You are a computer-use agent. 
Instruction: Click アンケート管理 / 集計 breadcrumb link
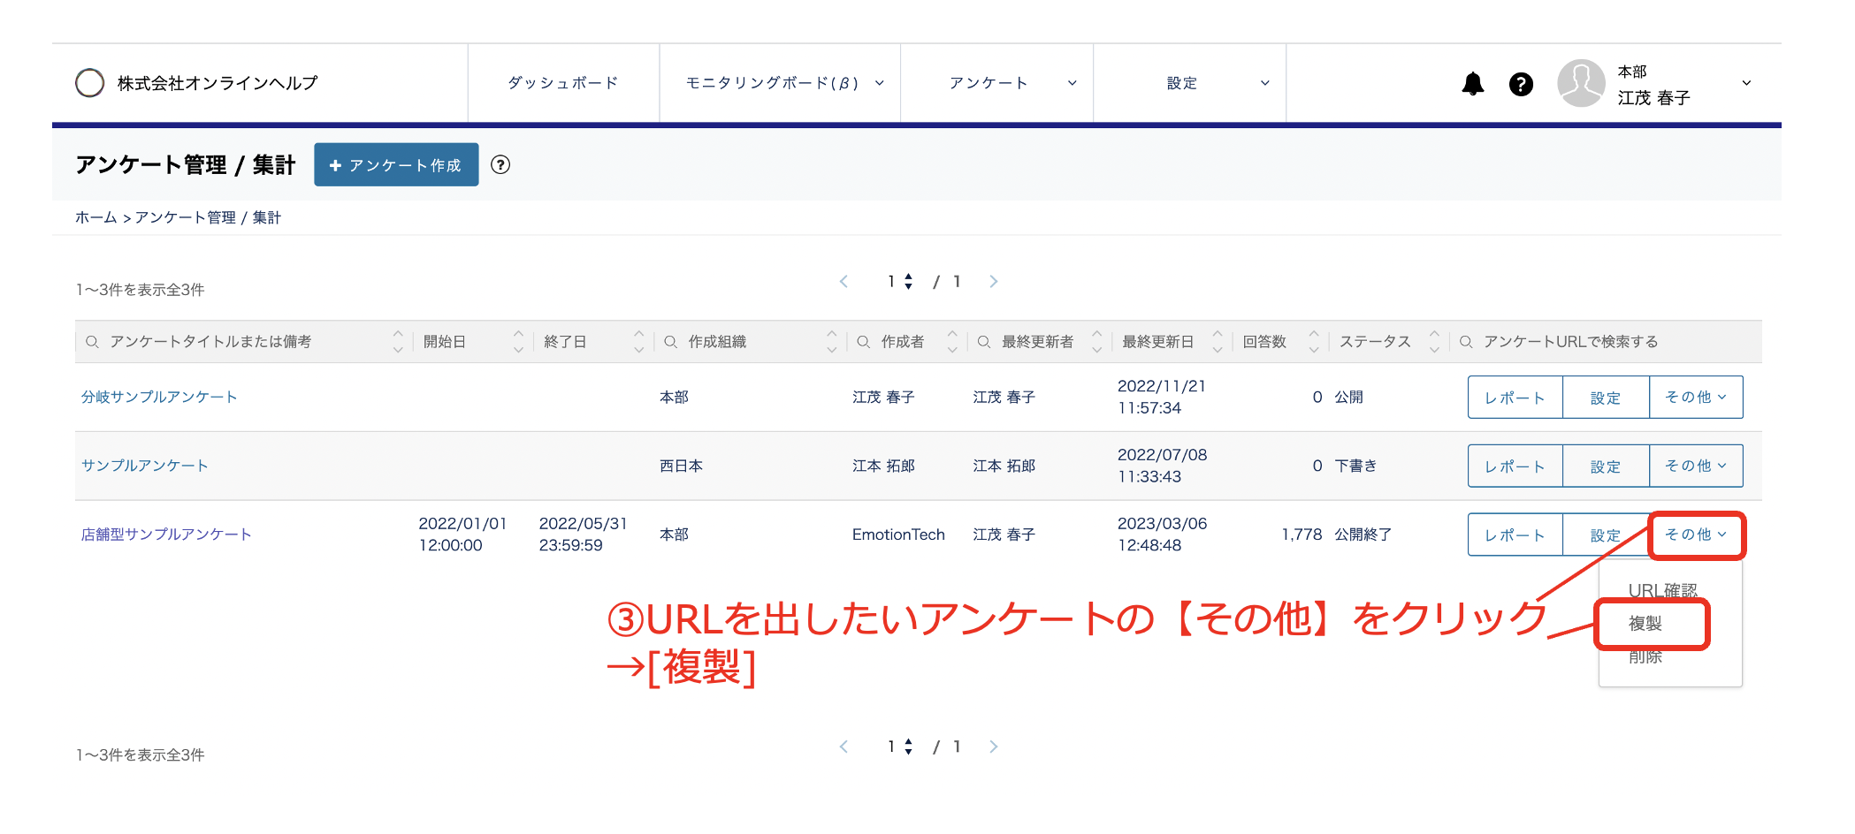208,217
